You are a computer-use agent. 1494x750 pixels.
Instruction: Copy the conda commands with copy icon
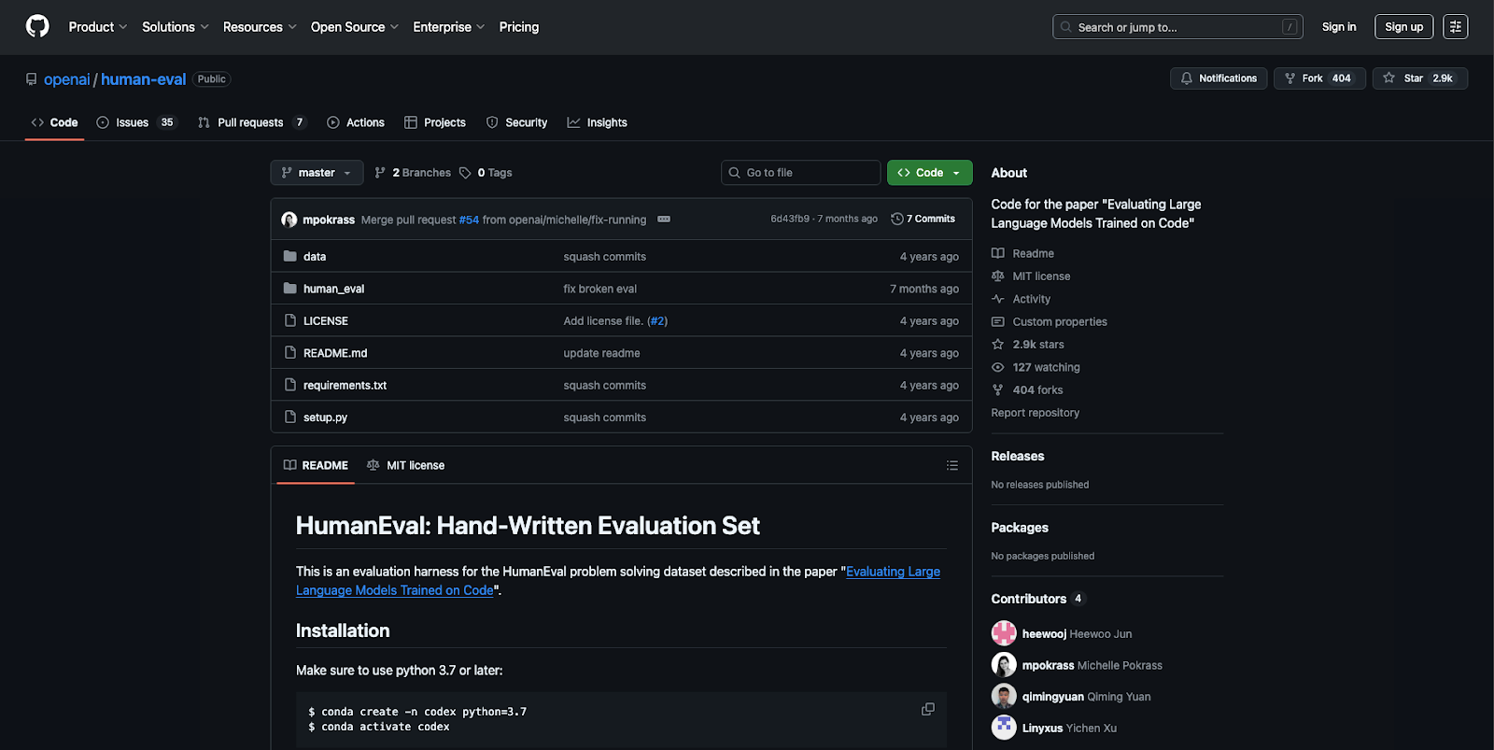(x=927, y=709)
